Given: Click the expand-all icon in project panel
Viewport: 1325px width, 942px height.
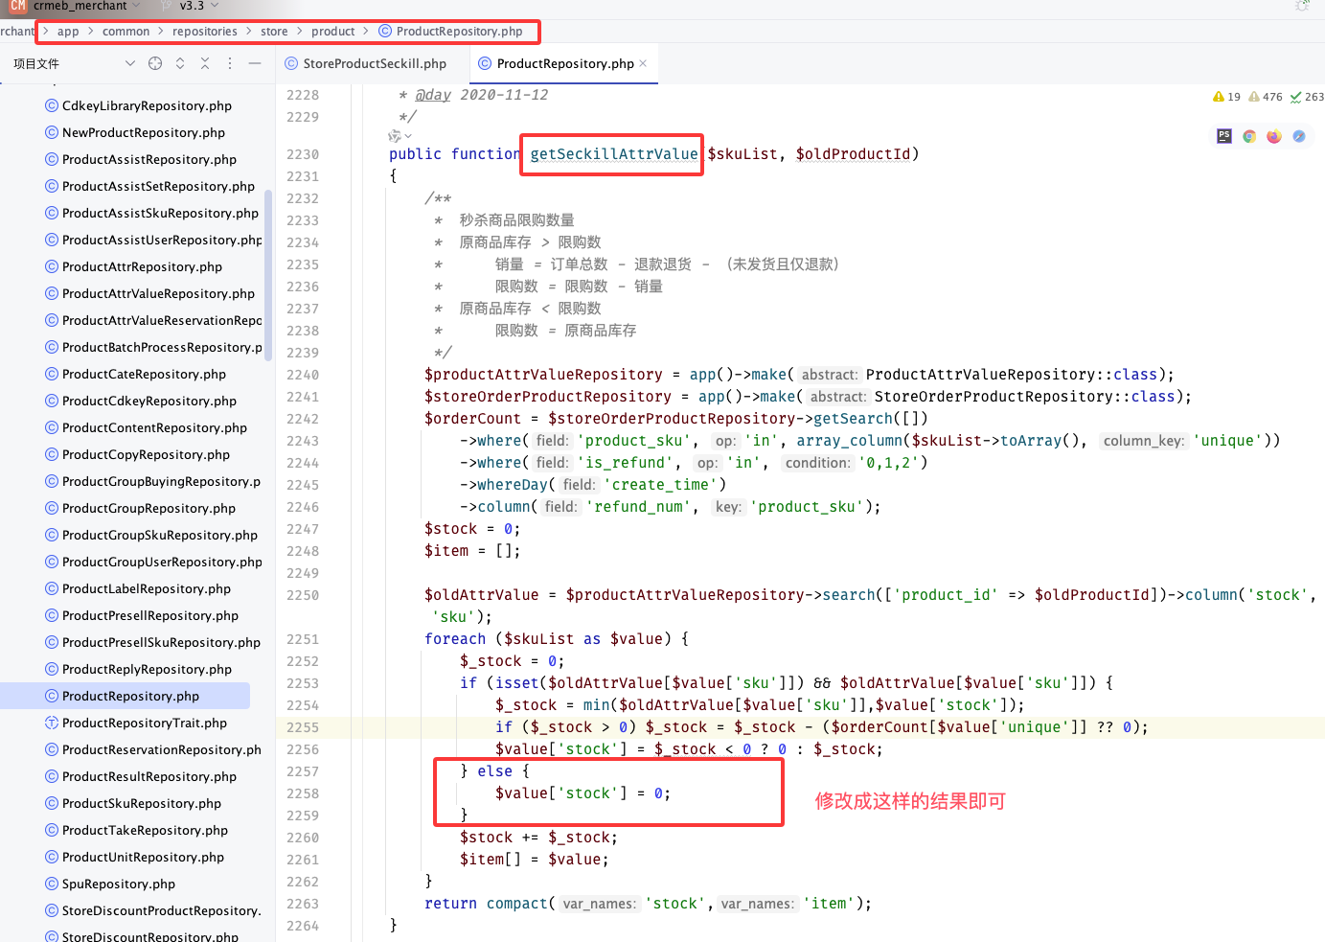Looking at the screenshot, I should tap(180, 63).
